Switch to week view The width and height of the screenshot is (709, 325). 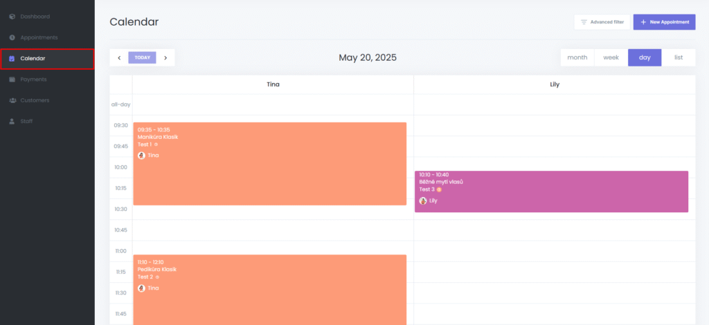point(611,57)
